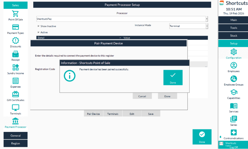
Task: Open the Employees icon
Action: point(233,65)
